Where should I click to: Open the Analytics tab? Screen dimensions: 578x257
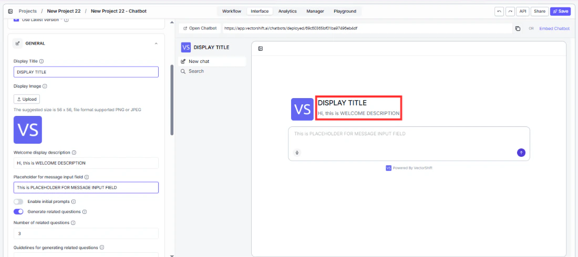(x=287, y=12)
